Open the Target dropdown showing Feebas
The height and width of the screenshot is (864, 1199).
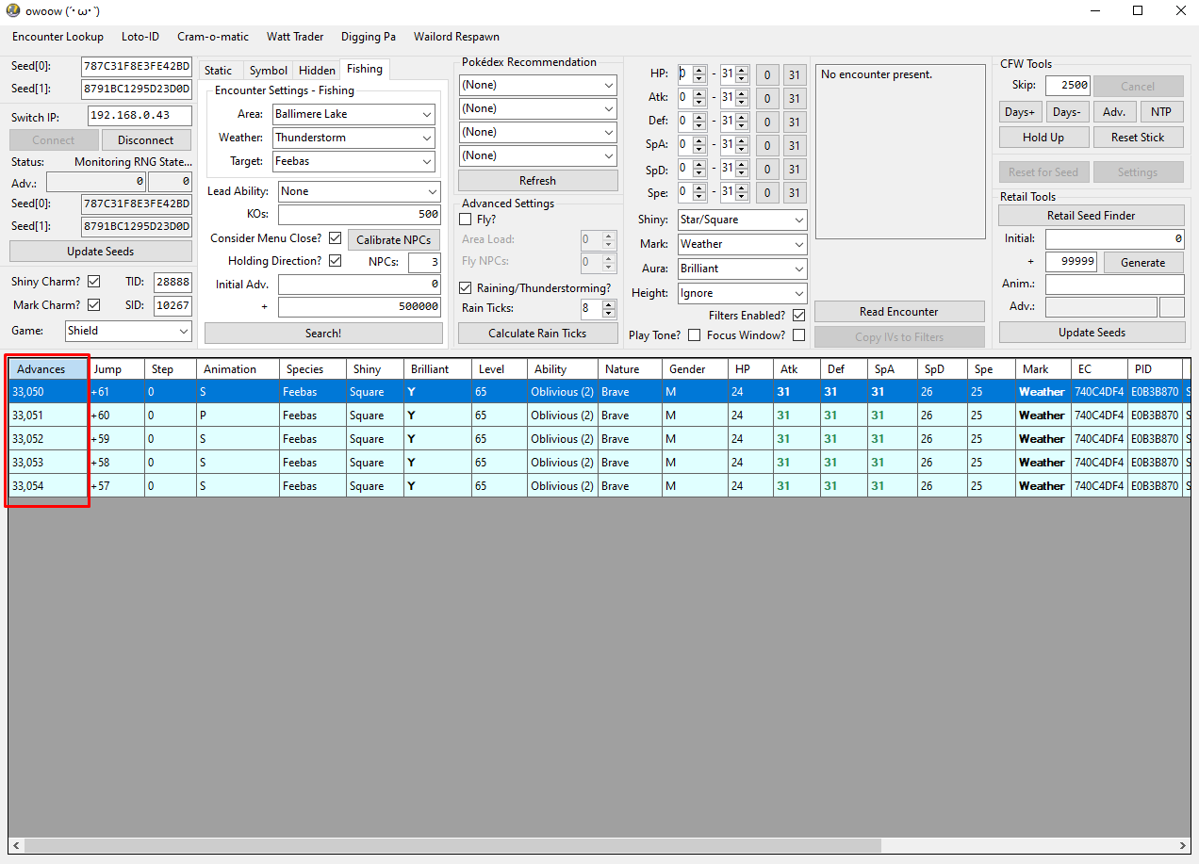pos(353,161)
